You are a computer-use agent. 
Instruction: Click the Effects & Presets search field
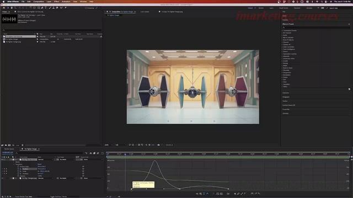tap(316, 28)
